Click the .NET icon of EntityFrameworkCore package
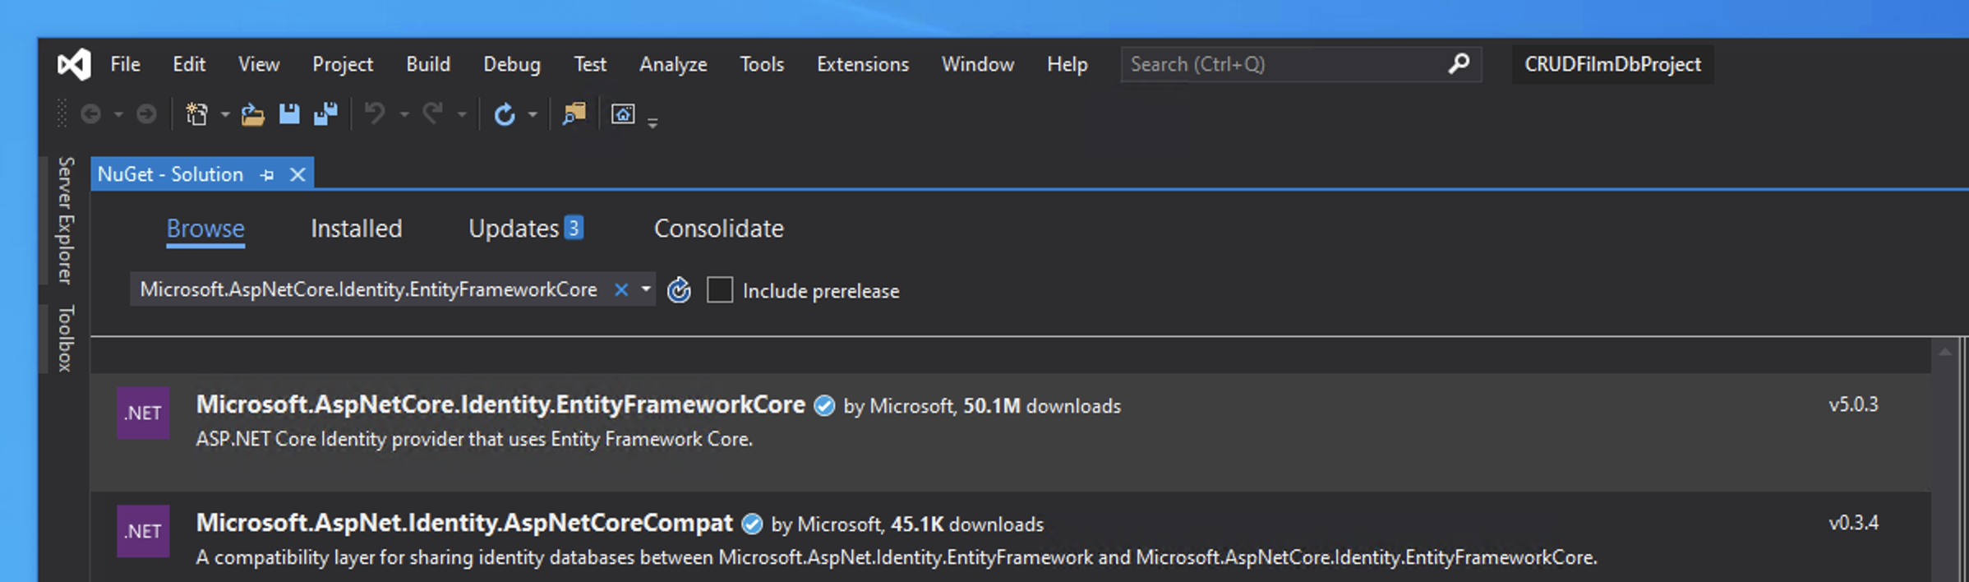This screenshot has width=1969, height=582. click(x=143, y=413)
